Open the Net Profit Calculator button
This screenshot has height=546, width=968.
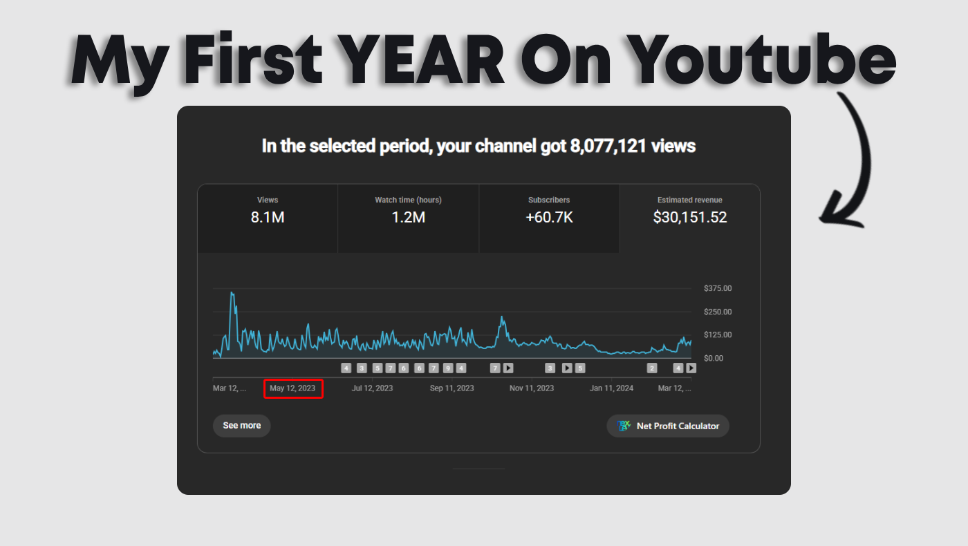click(x=668, y=426)
